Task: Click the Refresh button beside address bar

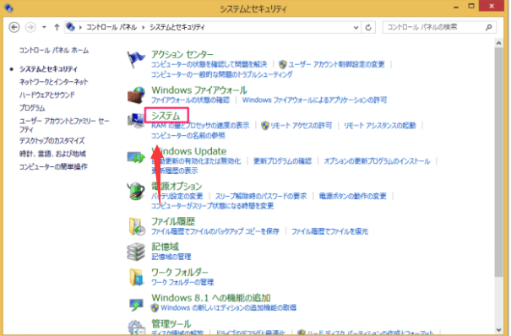Action: [x=368, y=27]
